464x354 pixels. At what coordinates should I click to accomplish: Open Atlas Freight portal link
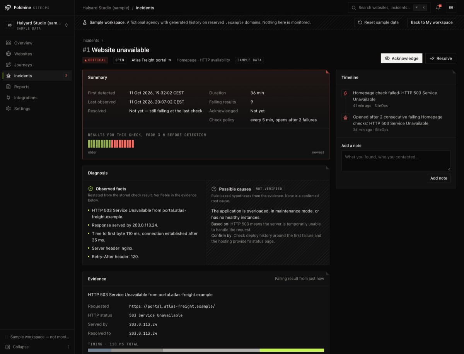point(151,60)
